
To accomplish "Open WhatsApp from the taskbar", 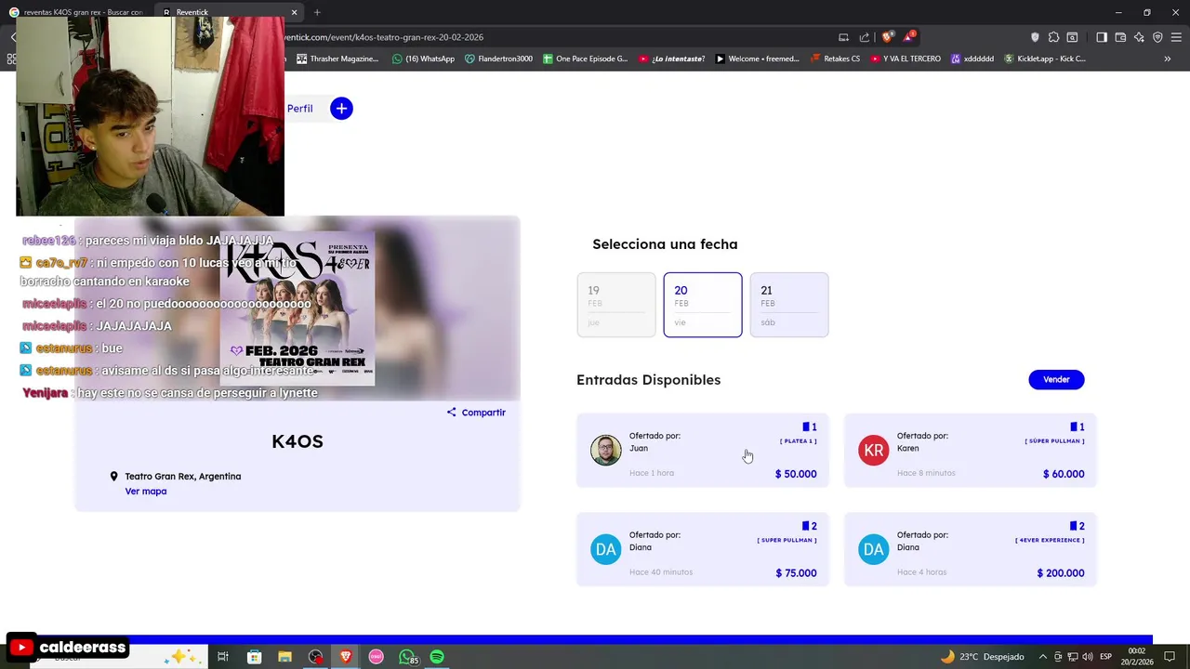I will (x=407, y=657).
